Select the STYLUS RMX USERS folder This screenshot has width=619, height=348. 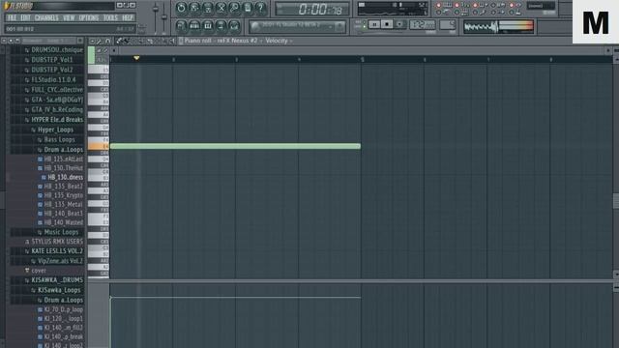[x=57, y=242]
